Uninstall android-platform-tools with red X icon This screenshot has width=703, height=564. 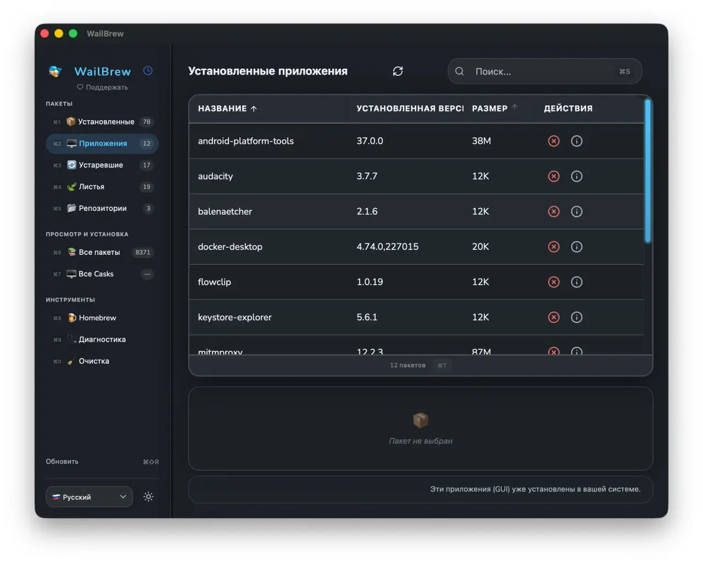pos(554,141)
